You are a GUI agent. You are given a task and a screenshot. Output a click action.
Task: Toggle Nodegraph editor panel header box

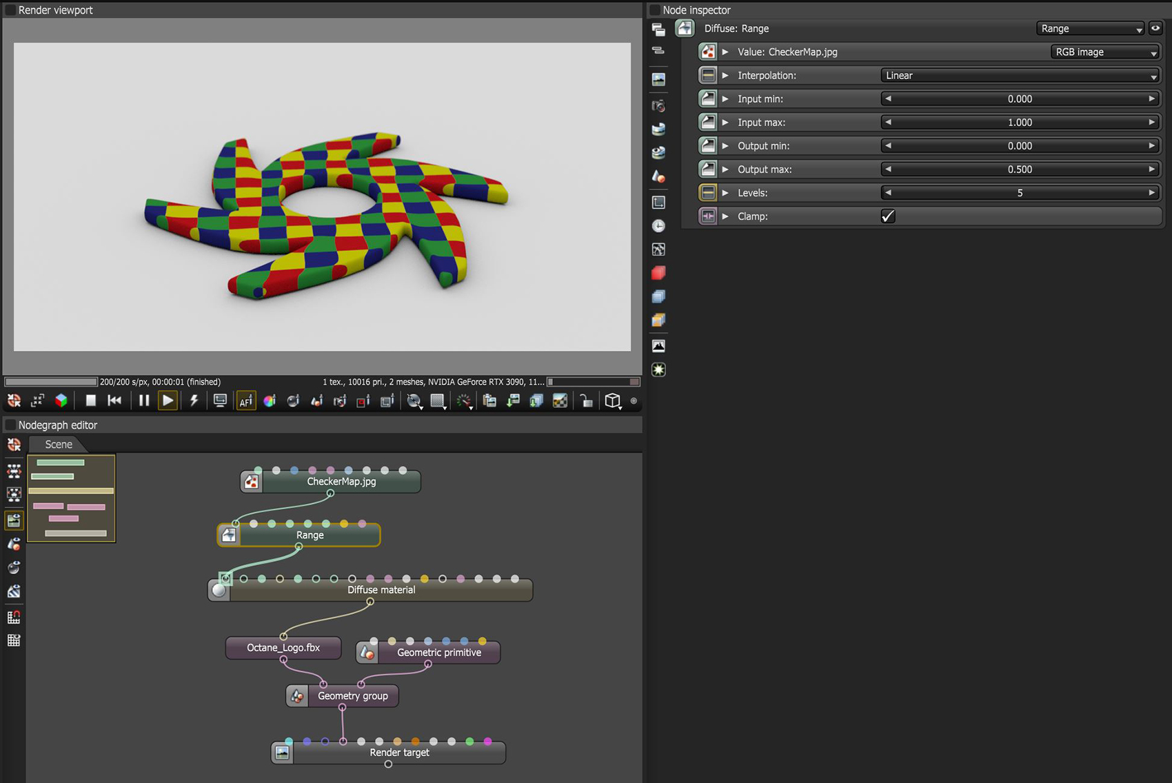coord(10,425)
